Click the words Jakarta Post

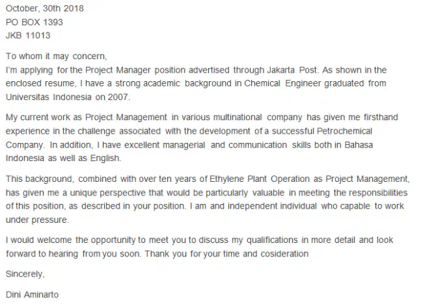(292, 70)
